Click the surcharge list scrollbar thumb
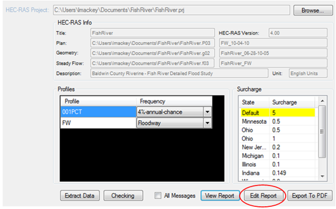 pyautogui.click(x=322, y=132)
